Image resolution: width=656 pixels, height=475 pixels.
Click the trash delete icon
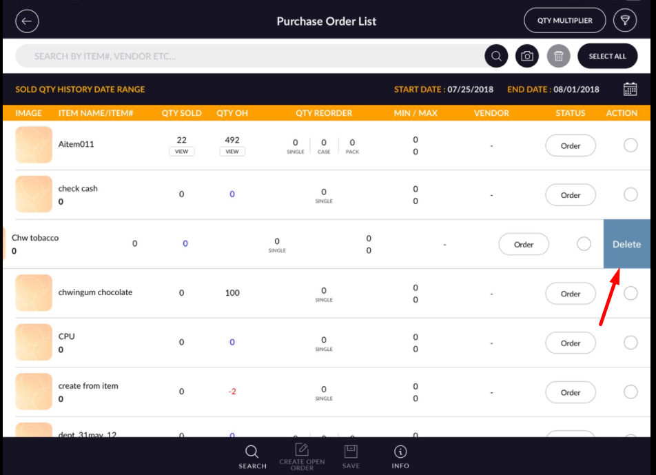pos(559,57)
